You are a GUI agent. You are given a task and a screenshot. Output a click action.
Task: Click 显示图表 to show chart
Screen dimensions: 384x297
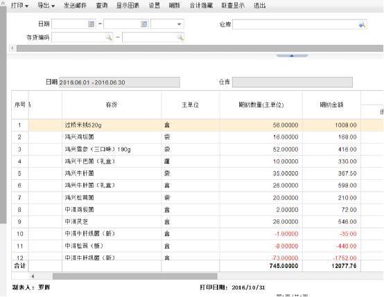click(x=128, y=6)
